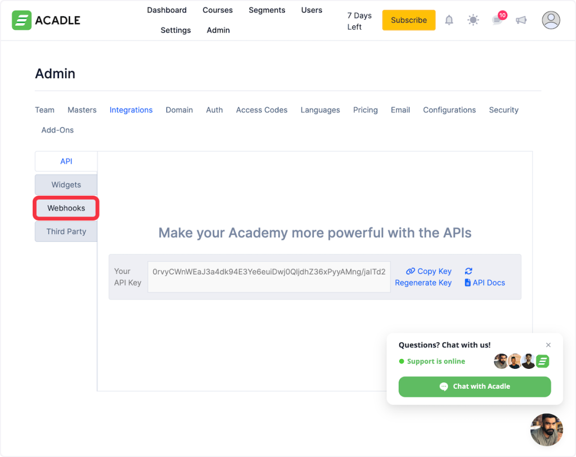Click the Acadle logo icon
The width and height of the screenshot is (576, 457).
point(21,20)
